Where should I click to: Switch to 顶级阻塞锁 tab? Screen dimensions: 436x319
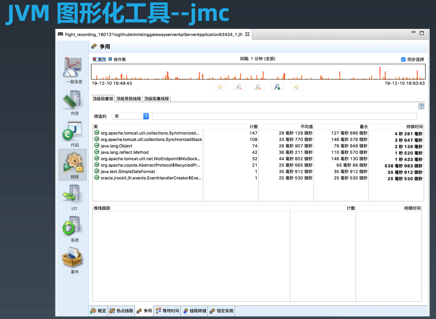[x=103, y=99]
